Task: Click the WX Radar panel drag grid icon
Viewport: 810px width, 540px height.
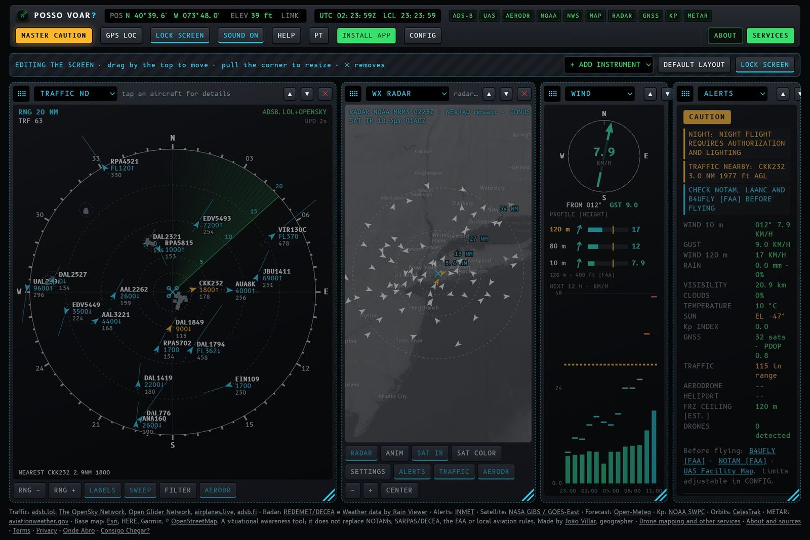Action: (x=354, y=94)
